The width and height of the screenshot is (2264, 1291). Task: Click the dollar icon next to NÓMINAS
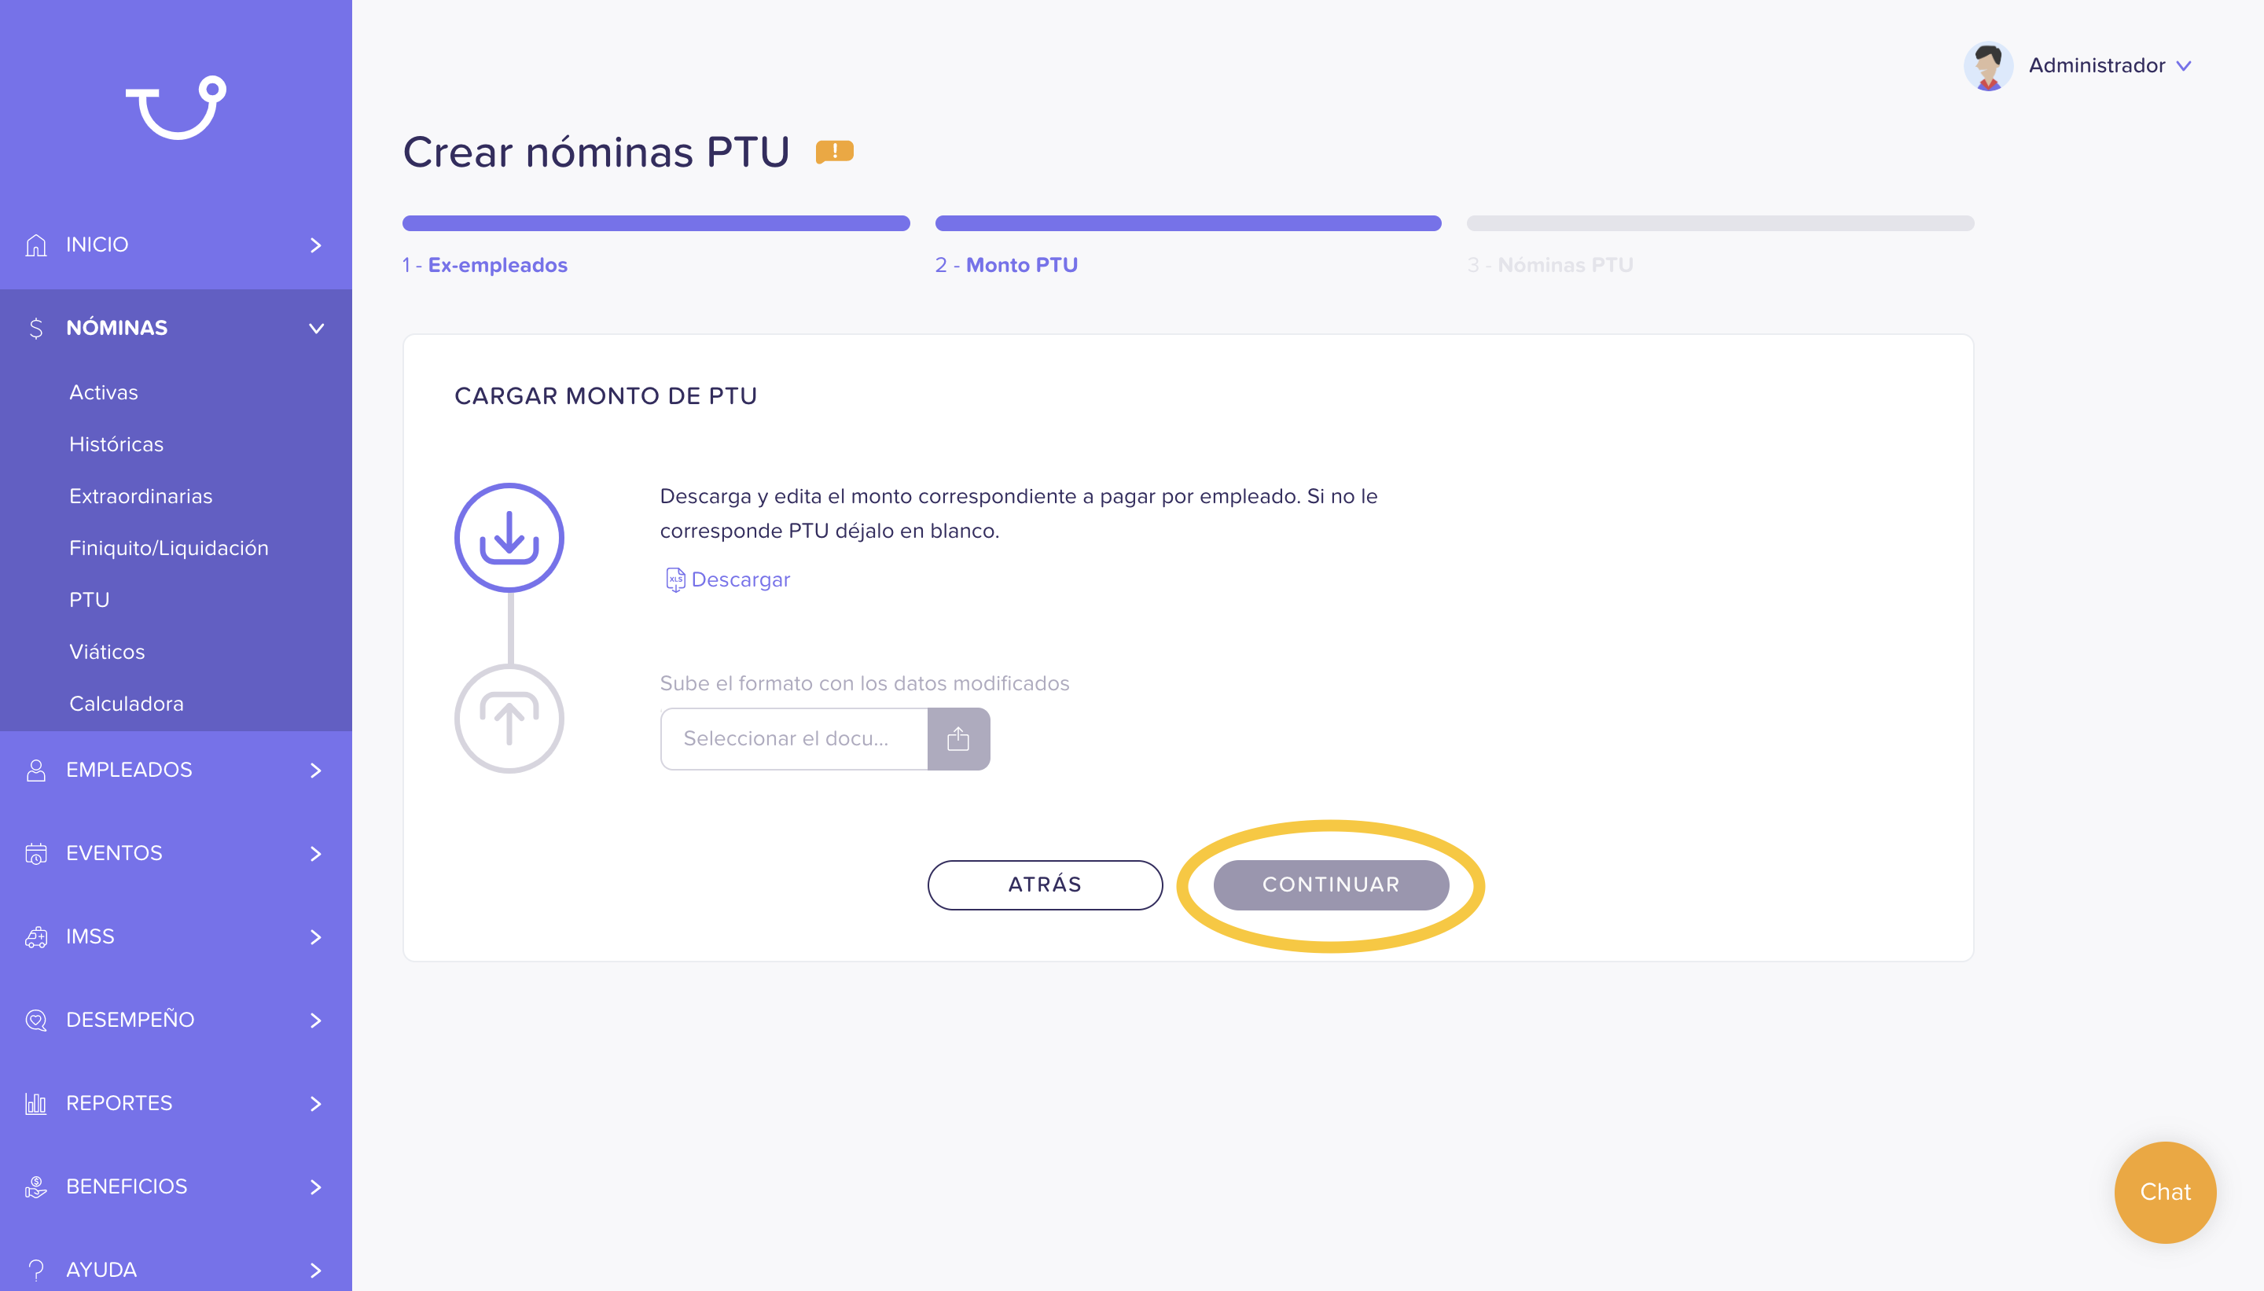tap(35, 328)
